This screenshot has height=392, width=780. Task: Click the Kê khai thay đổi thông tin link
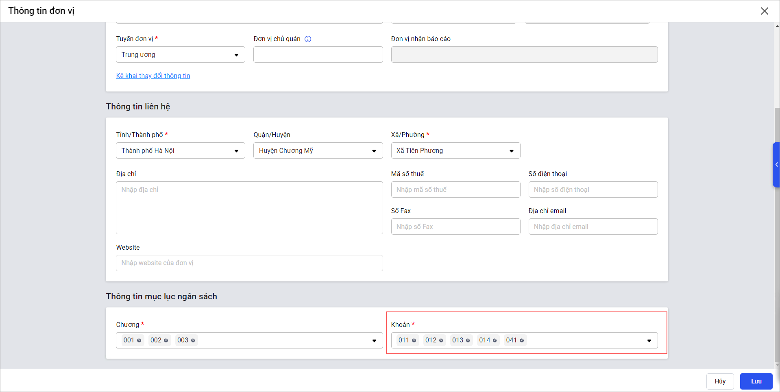[x=153, y=76]
